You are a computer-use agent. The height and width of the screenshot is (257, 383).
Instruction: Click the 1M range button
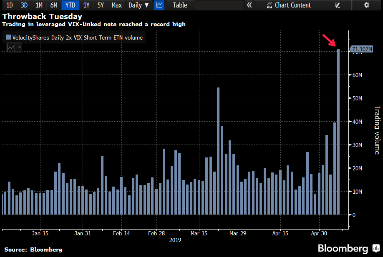(x=39, y=5)
